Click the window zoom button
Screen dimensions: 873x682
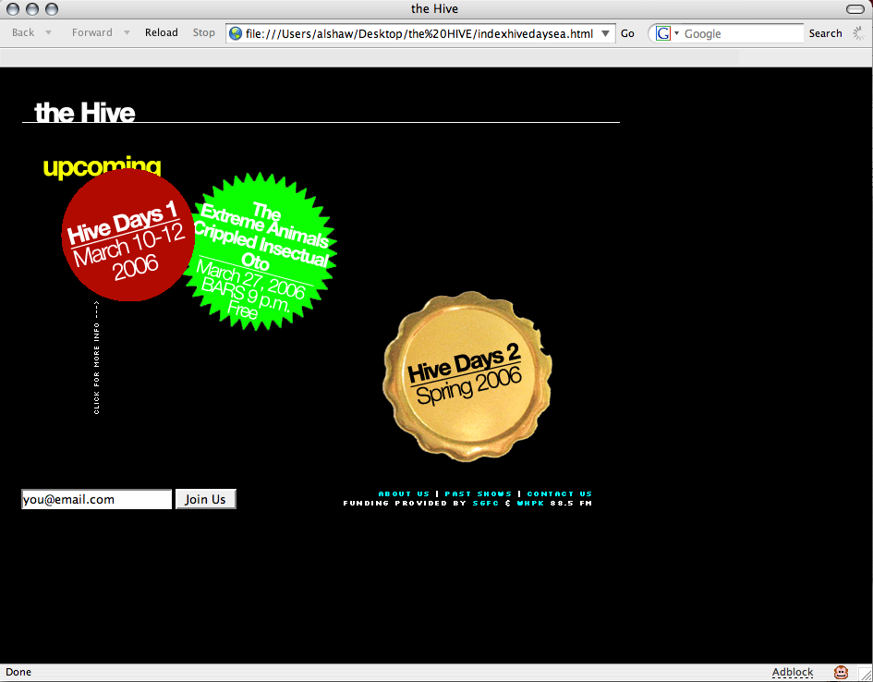click(x=52, y=9)
